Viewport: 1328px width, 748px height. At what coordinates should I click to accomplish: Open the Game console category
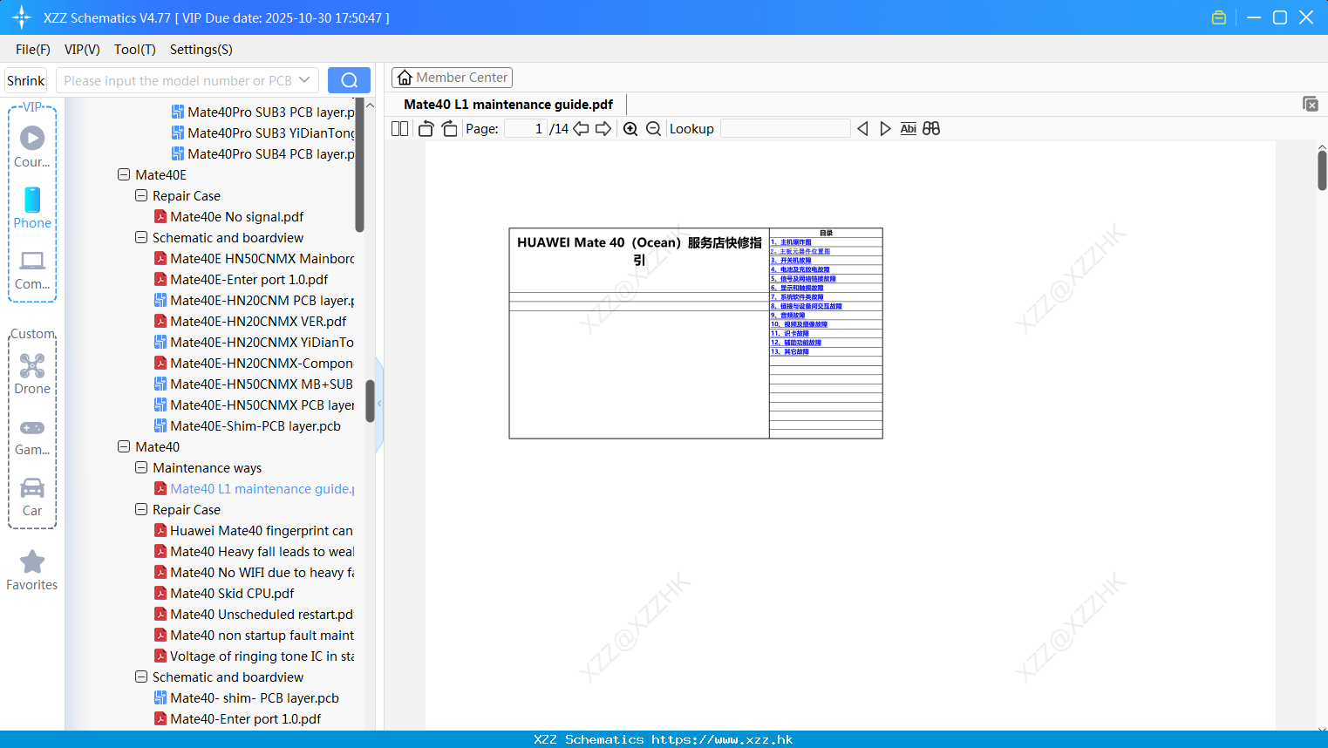[32, 436]
